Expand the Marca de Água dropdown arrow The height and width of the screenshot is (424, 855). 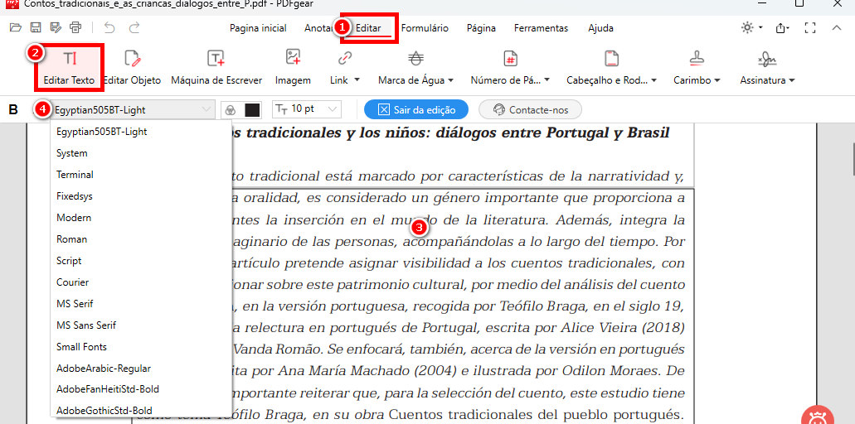(451, 80)
